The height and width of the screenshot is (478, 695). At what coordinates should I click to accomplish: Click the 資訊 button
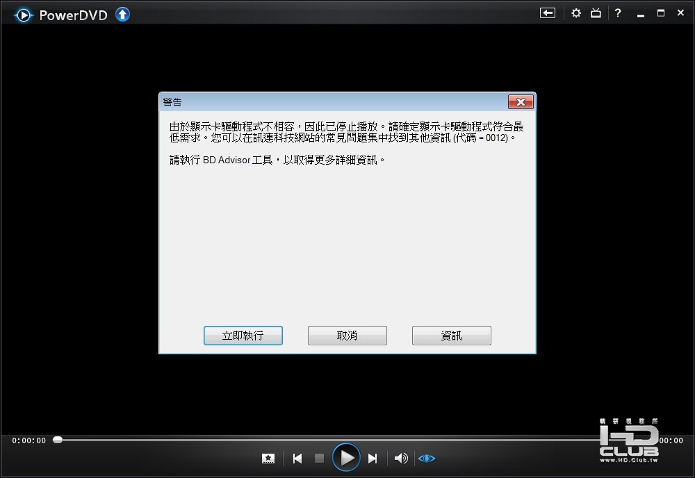click(x=451, y=336)
